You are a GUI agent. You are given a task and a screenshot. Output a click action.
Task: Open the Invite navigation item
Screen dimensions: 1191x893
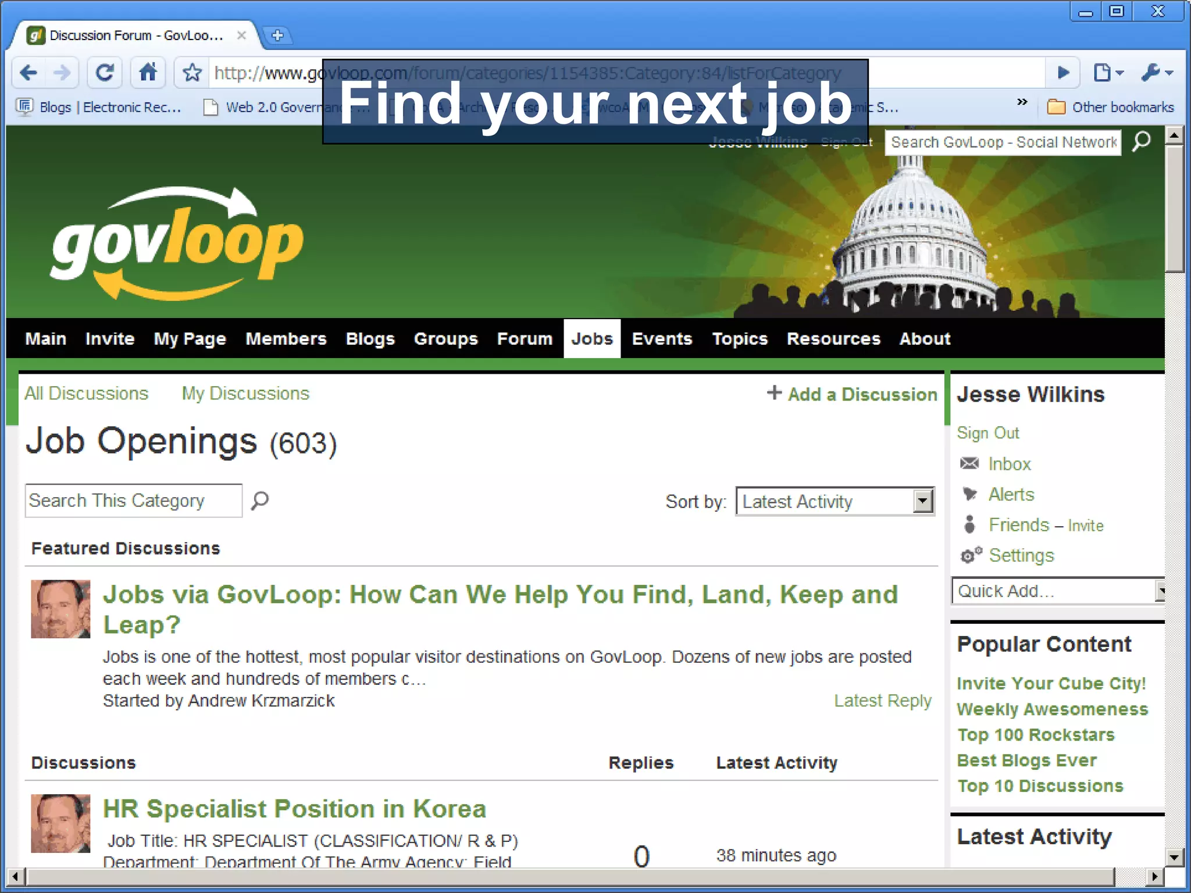click(110, 338)
